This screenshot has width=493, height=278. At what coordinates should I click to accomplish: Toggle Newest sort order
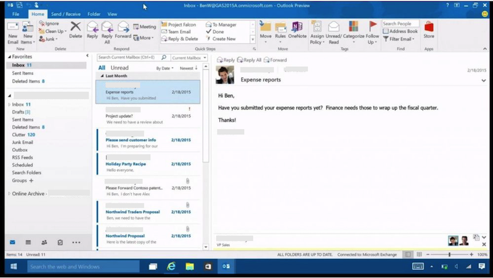(x=189, y=68)
